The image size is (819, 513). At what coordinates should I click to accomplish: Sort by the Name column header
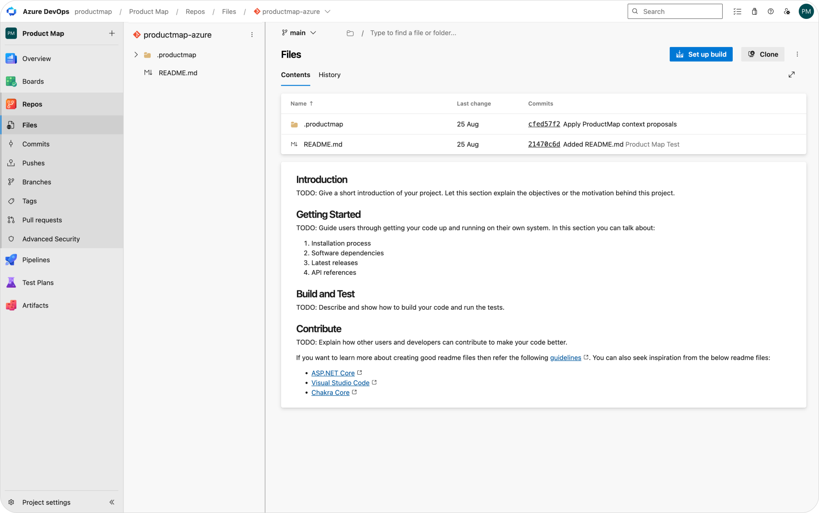pyautogui.click(x=301, y=103)
